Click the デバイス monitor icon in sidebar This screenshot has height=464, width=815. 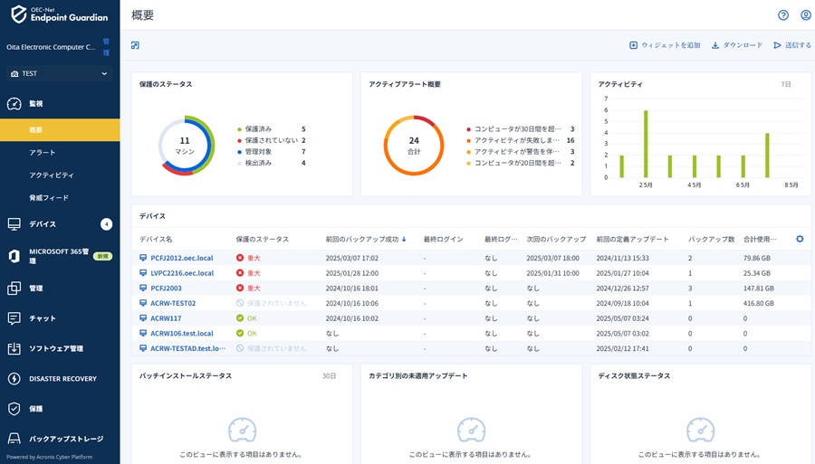coord(14,224)
